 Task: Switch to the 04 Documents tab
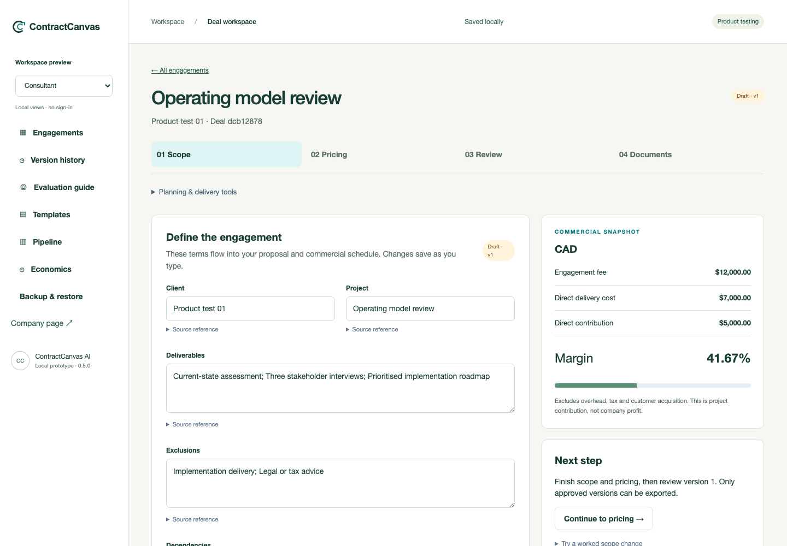point(689,155)
